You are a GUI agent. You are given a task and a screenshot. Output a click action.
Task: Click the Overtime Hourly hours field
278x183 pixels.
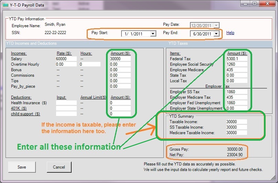tap(90, 64)
